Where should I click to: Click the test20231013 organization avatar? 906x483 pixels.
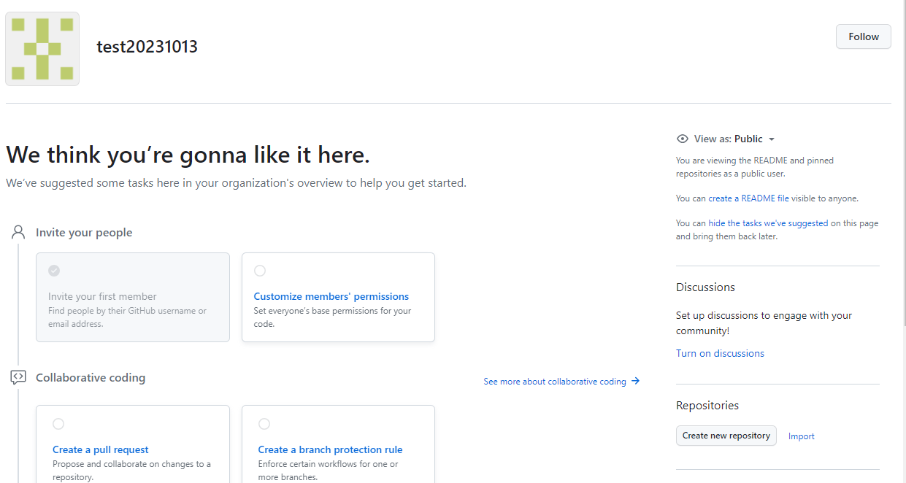coord(42,49)
